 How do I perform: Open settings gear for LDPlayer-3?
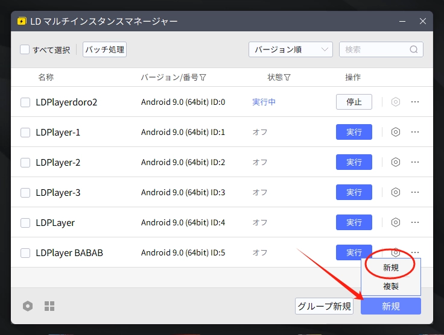point(396,192)
